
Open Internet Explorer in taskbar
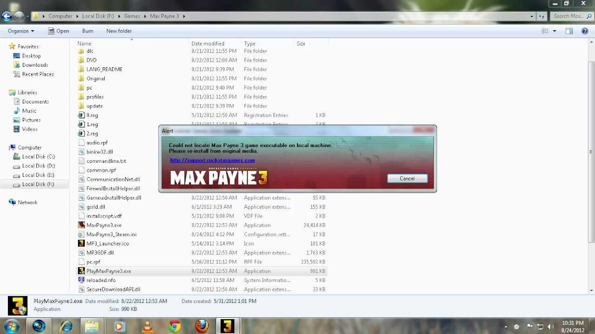(x=66, y=326)
